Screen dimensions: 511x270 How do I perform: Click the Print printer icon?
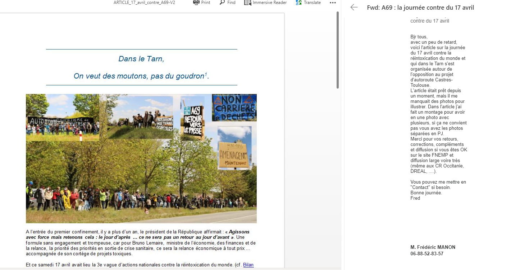[196, 3]
